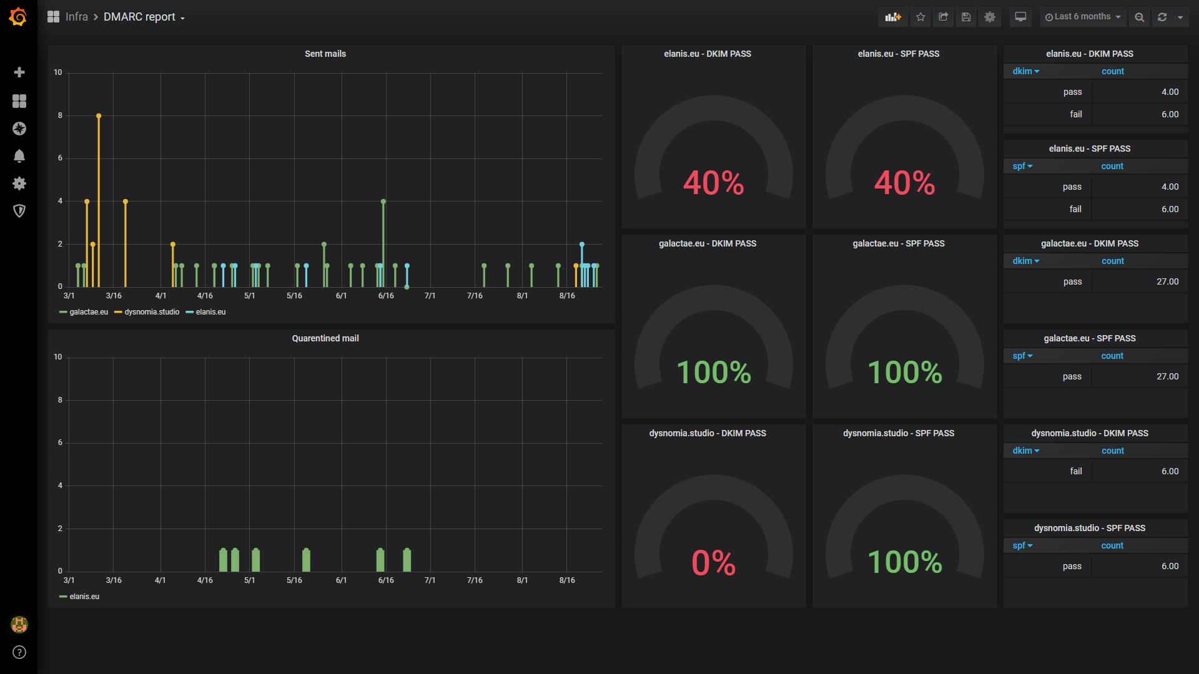The height and width of the screenshot is (674, 1199).
Task: Open the Sent mails panel title menu
Action: coord(325,54)
